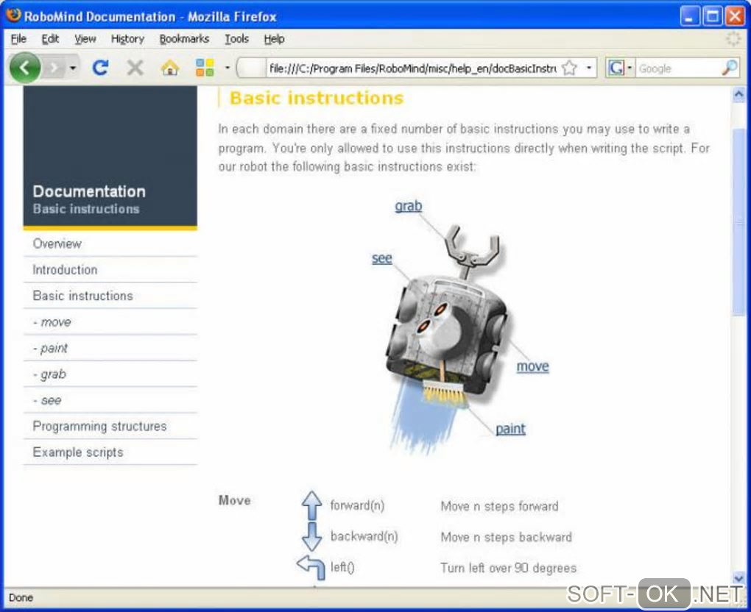Viewport: 751px width, 612px height.
Task: Click the Google search engine icon
Action: point(616,68)
